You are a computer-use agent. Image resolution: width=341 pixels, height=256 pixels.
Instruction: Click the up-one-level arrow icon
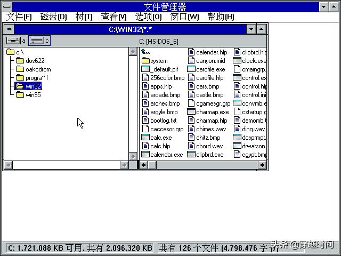point(145,52)
